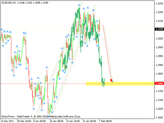Select the 30 Dec 16:00 time label
This screenshot has height=123, width=164.
[x=24, y=121]
